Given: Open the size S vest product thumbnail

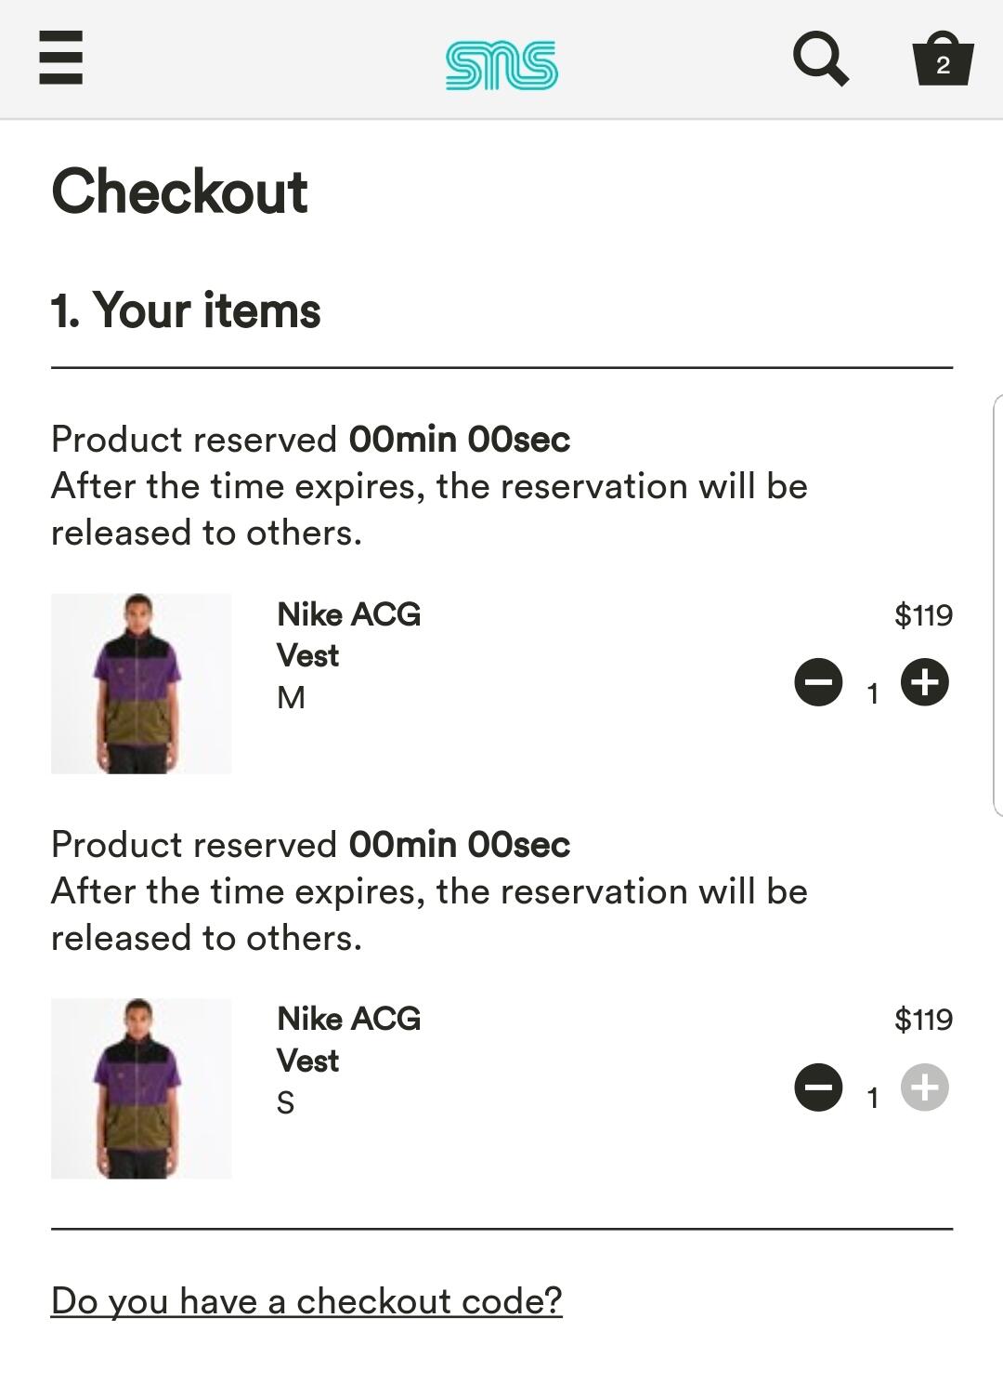Looking at the screenshot, I should (141, 1088).
